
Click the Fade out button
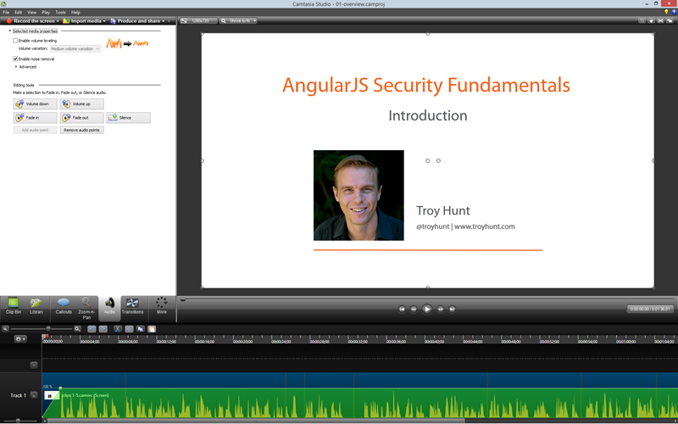pos(81,118)
